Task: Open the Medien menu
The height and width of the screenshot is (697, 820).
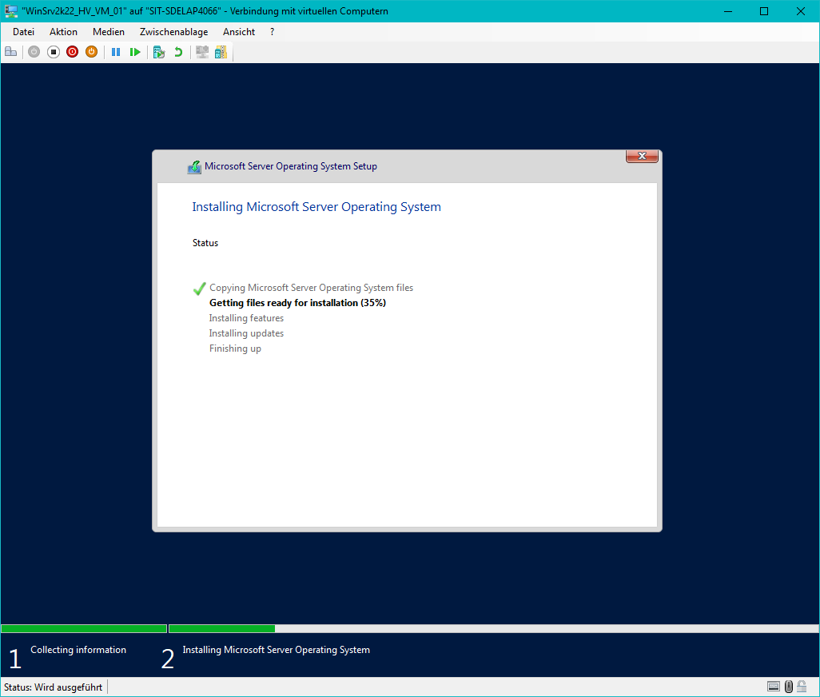Action: [x=109, y=32]
